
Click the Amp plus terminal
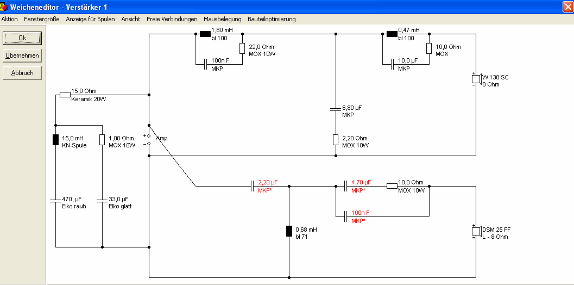point(149,136)
